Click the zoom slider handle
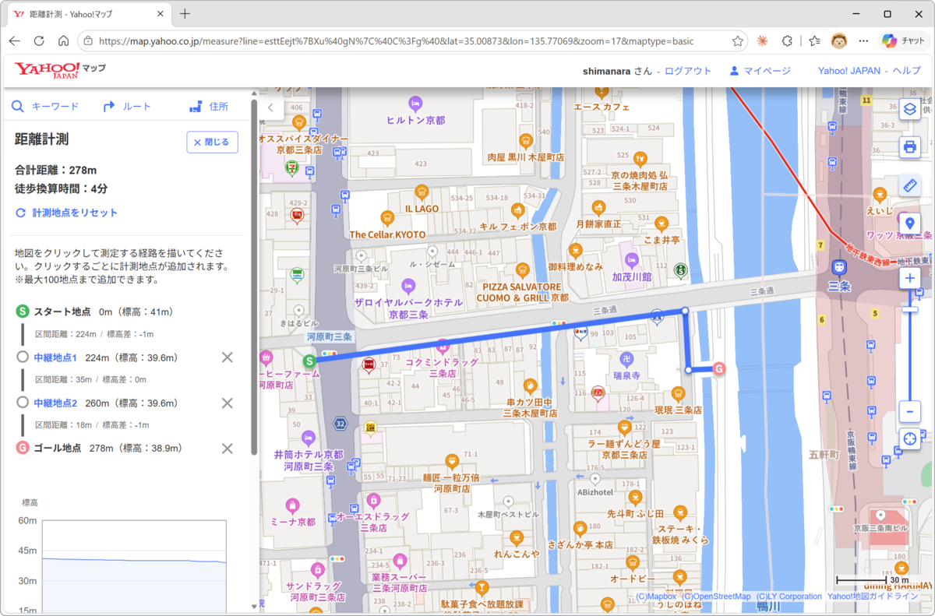 (909, 310)
